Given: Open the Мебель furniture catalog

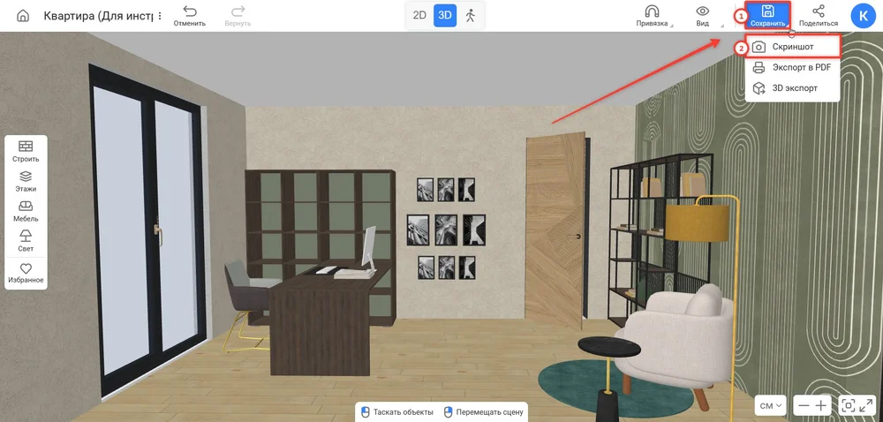Looking at the screenshot, I should pyautogui.click(x=26, y=211).
